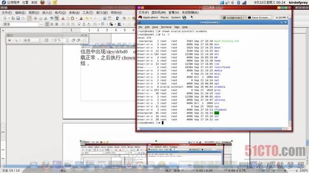Click the filter icon in picture toolbar

click(16, 40)
